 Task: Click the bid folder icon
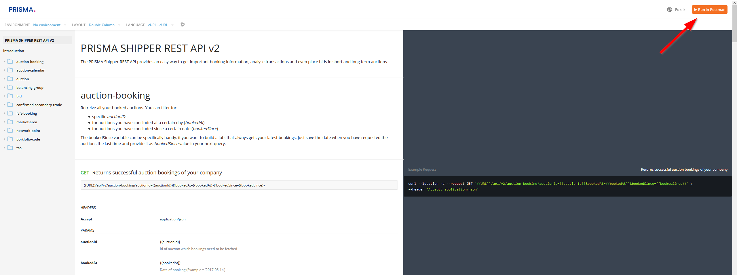click(x=10, y=96)
